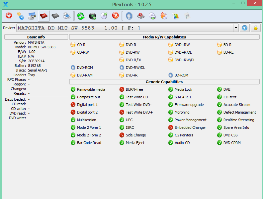The height and width of the screenshot is (199, 263).
Task: Minimize the PlexTools window
Action: tap(234, 3)
